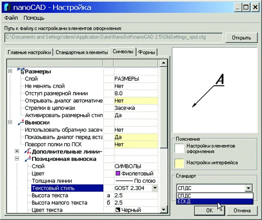Screen dimensions: 262x220
Task: Click the Выноски leader icon
Action: pos(21,122)
